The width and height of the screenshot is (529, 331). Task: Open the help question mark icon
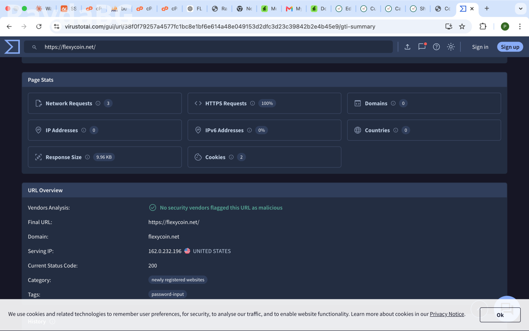pos(436,47)
